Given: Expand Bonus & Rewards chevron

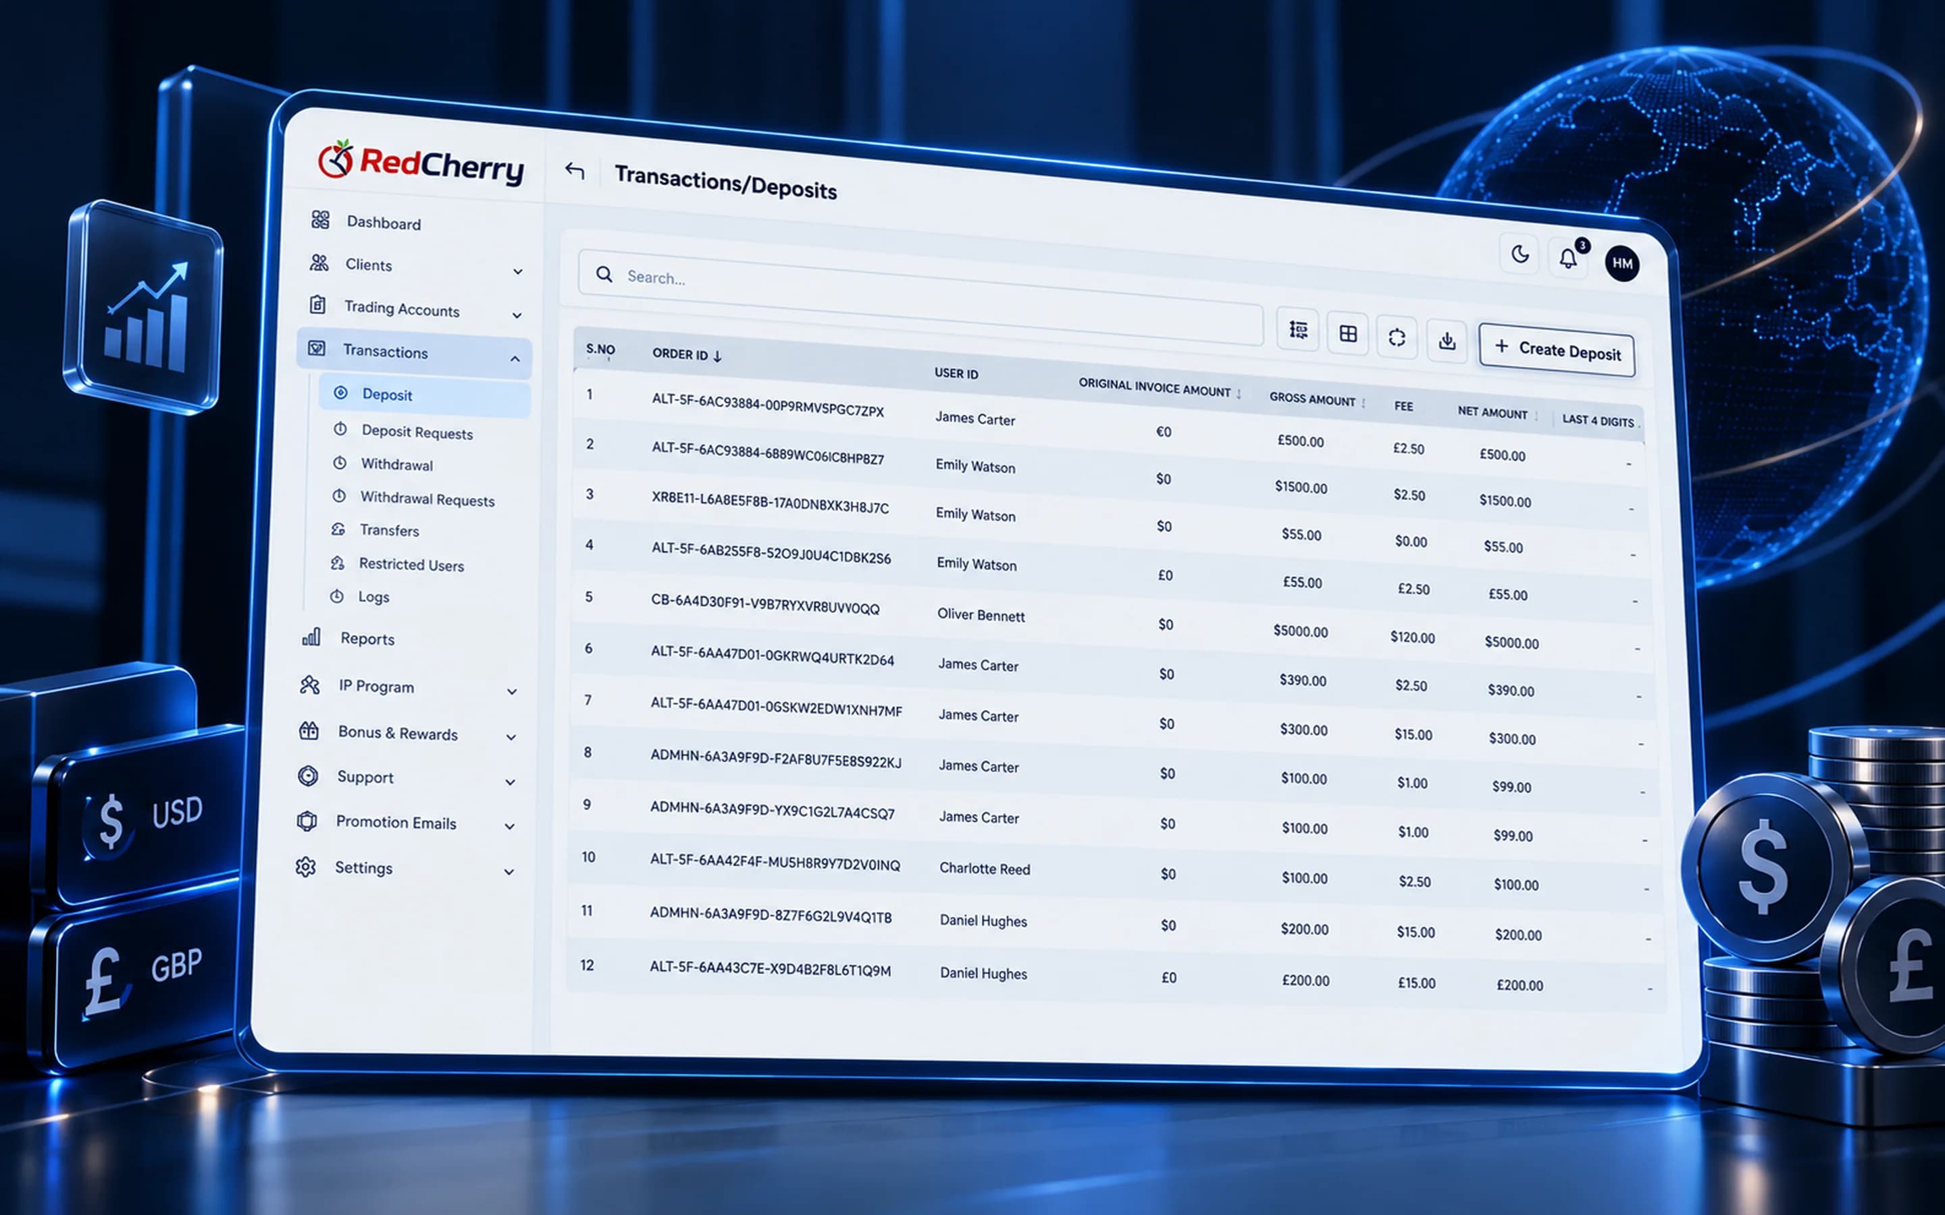Looking at the screenshot, I should 511,737.
